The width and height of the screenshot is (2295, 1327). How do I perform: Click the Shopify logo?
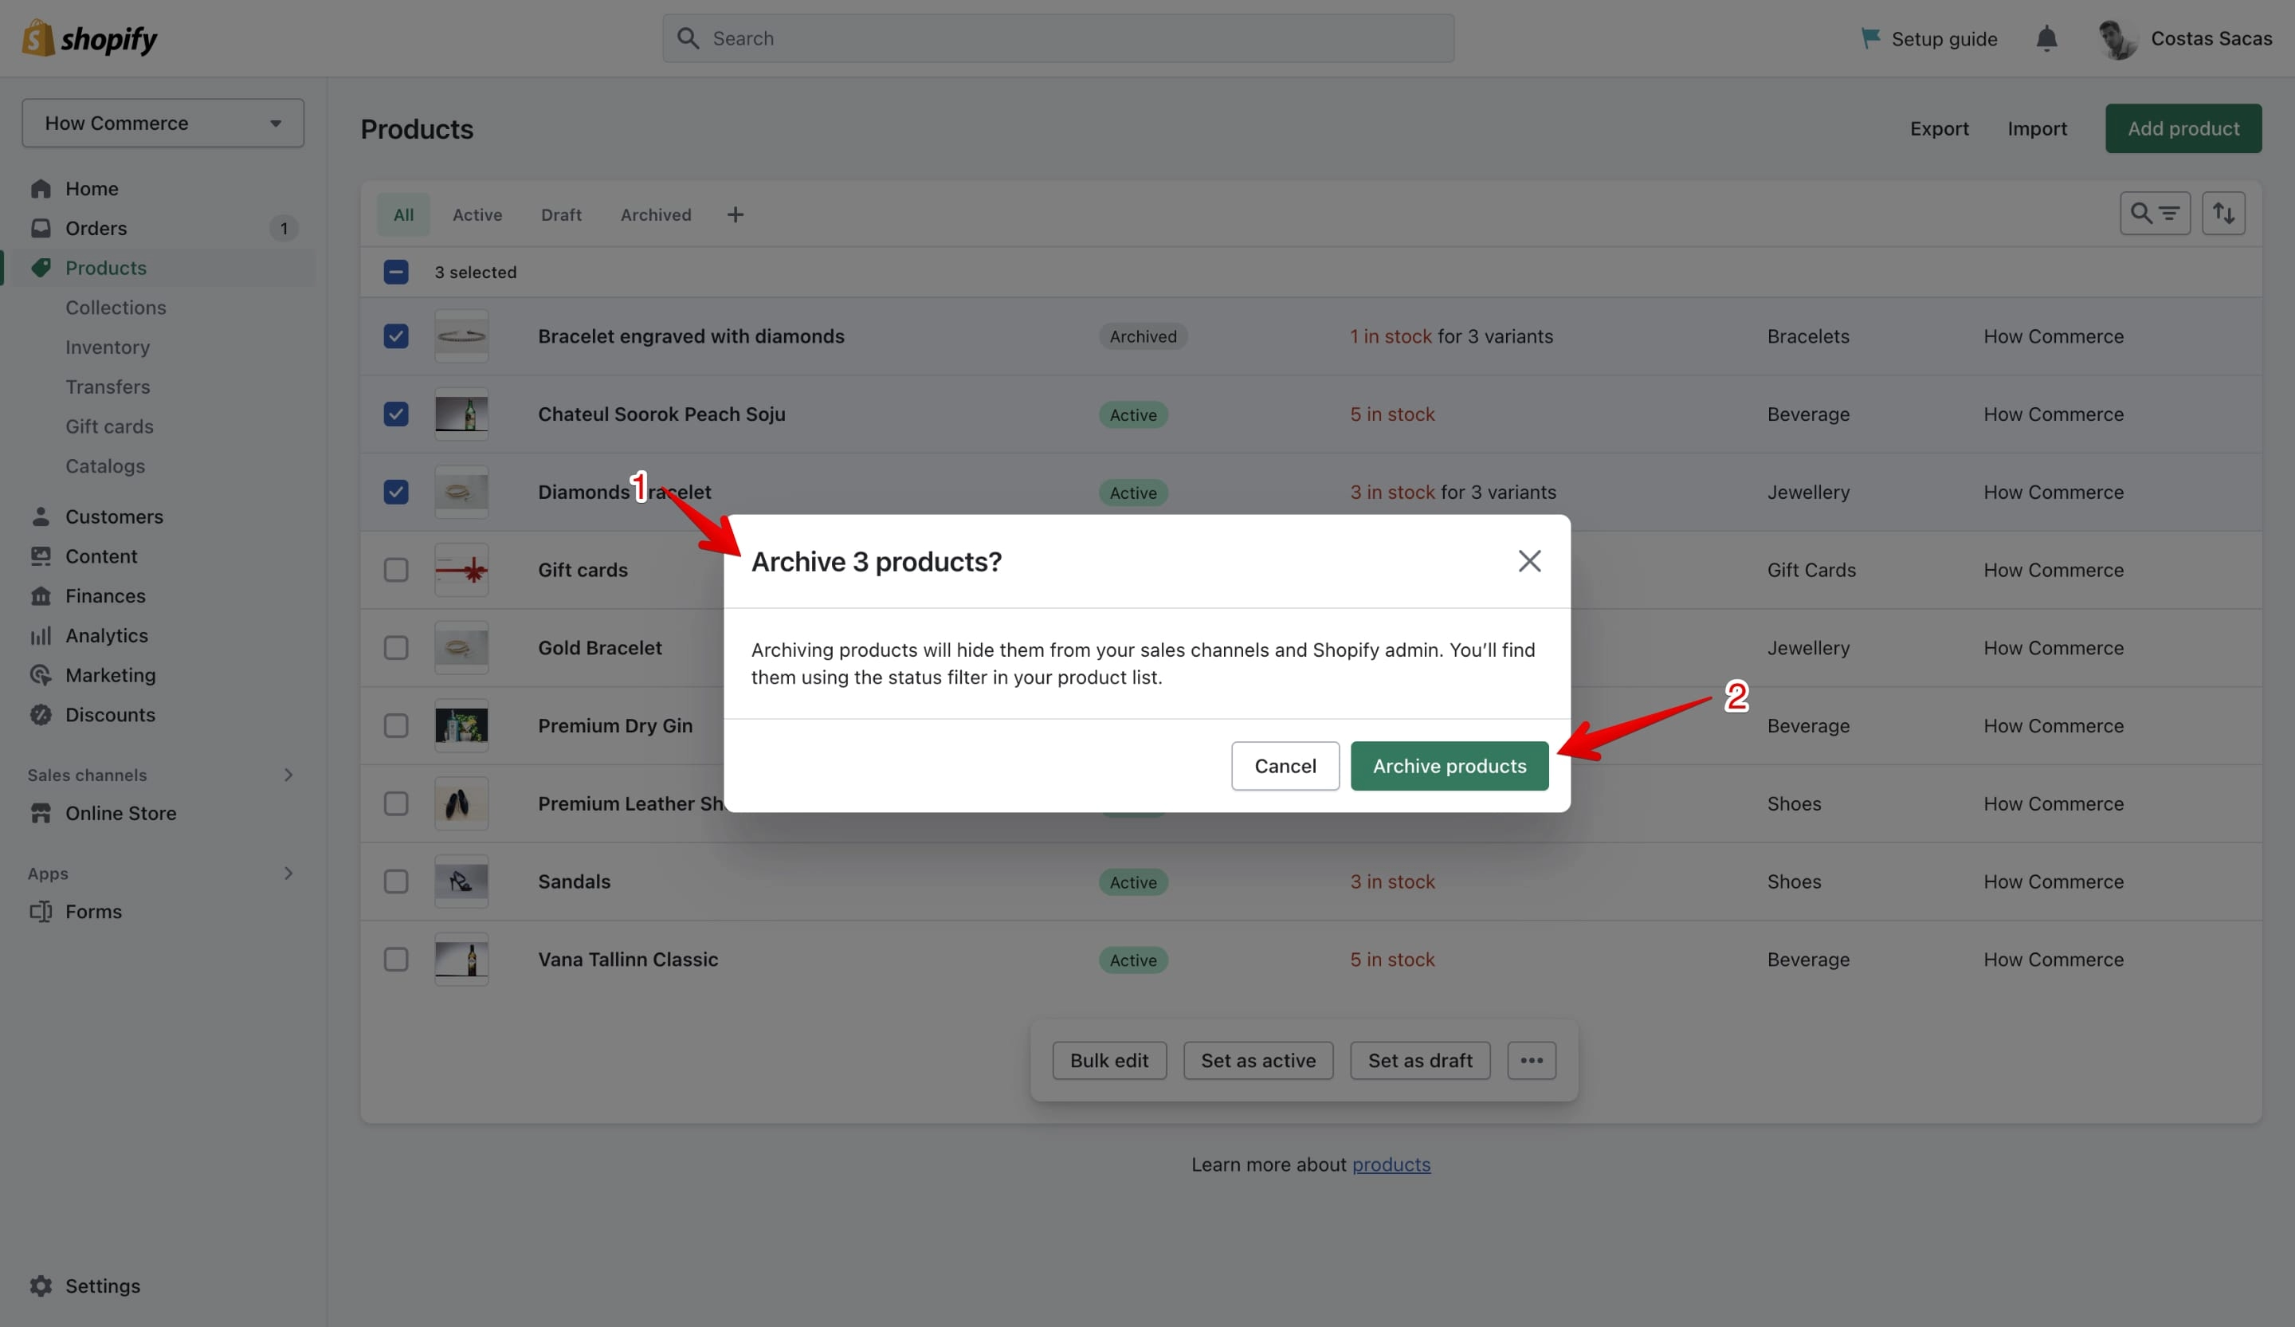89,38
